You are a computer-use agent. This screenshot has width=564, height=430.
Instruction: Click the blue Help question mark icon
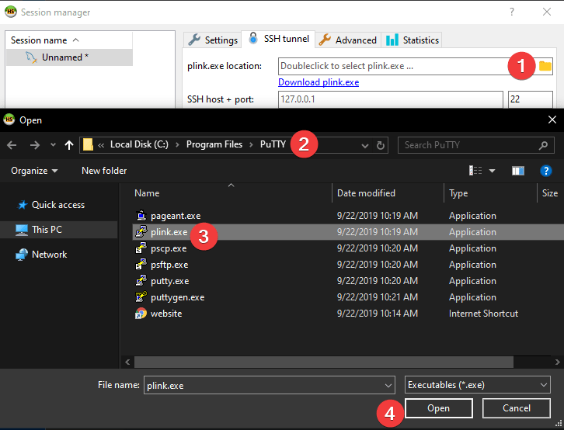click(x=545, y=171)
